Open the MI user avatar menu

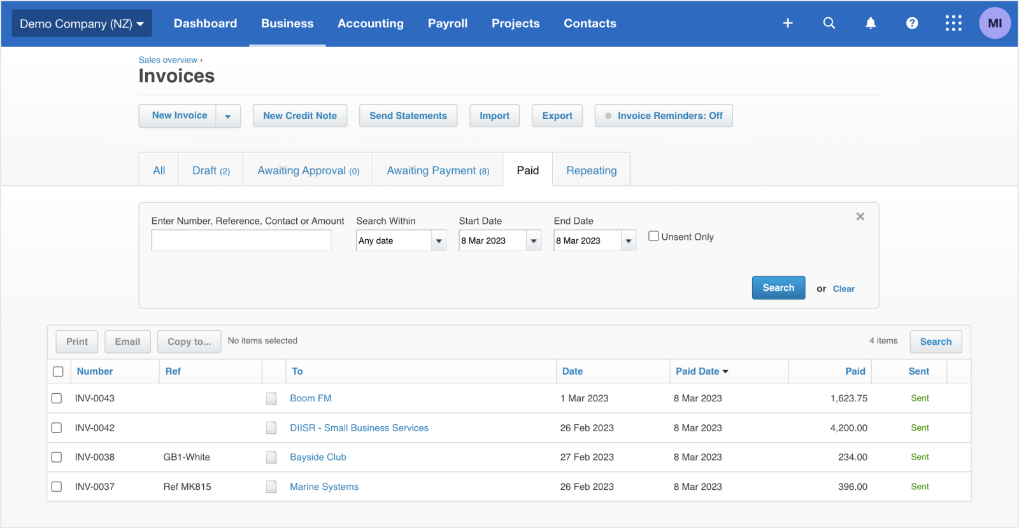pos(995,23)
